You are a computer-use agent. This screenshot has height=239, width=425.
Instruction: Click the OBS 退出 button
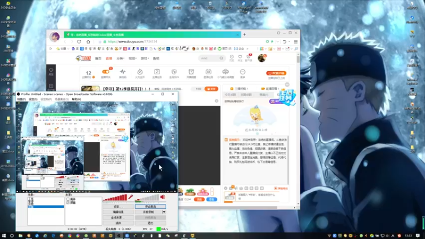pyautogui.click(x=150, y=223)
